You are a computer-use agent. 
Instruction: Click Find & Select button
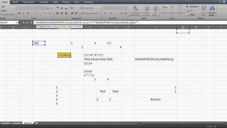pos(212,11)
